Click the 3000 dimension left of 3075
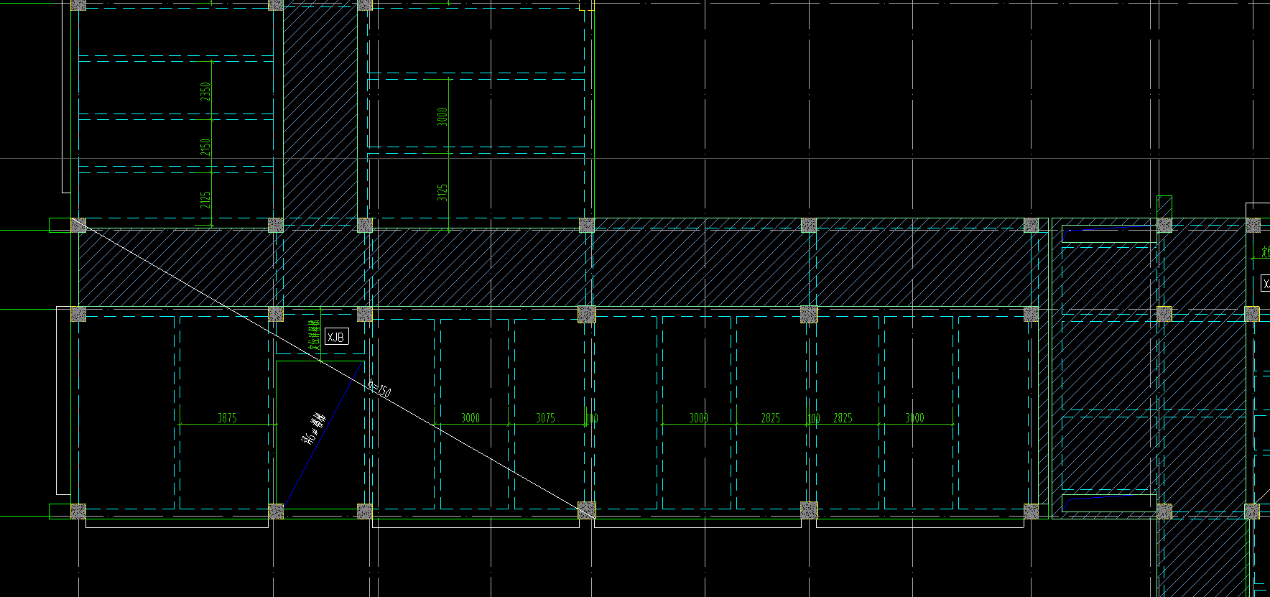The image size is (1270, 597). 471,417
